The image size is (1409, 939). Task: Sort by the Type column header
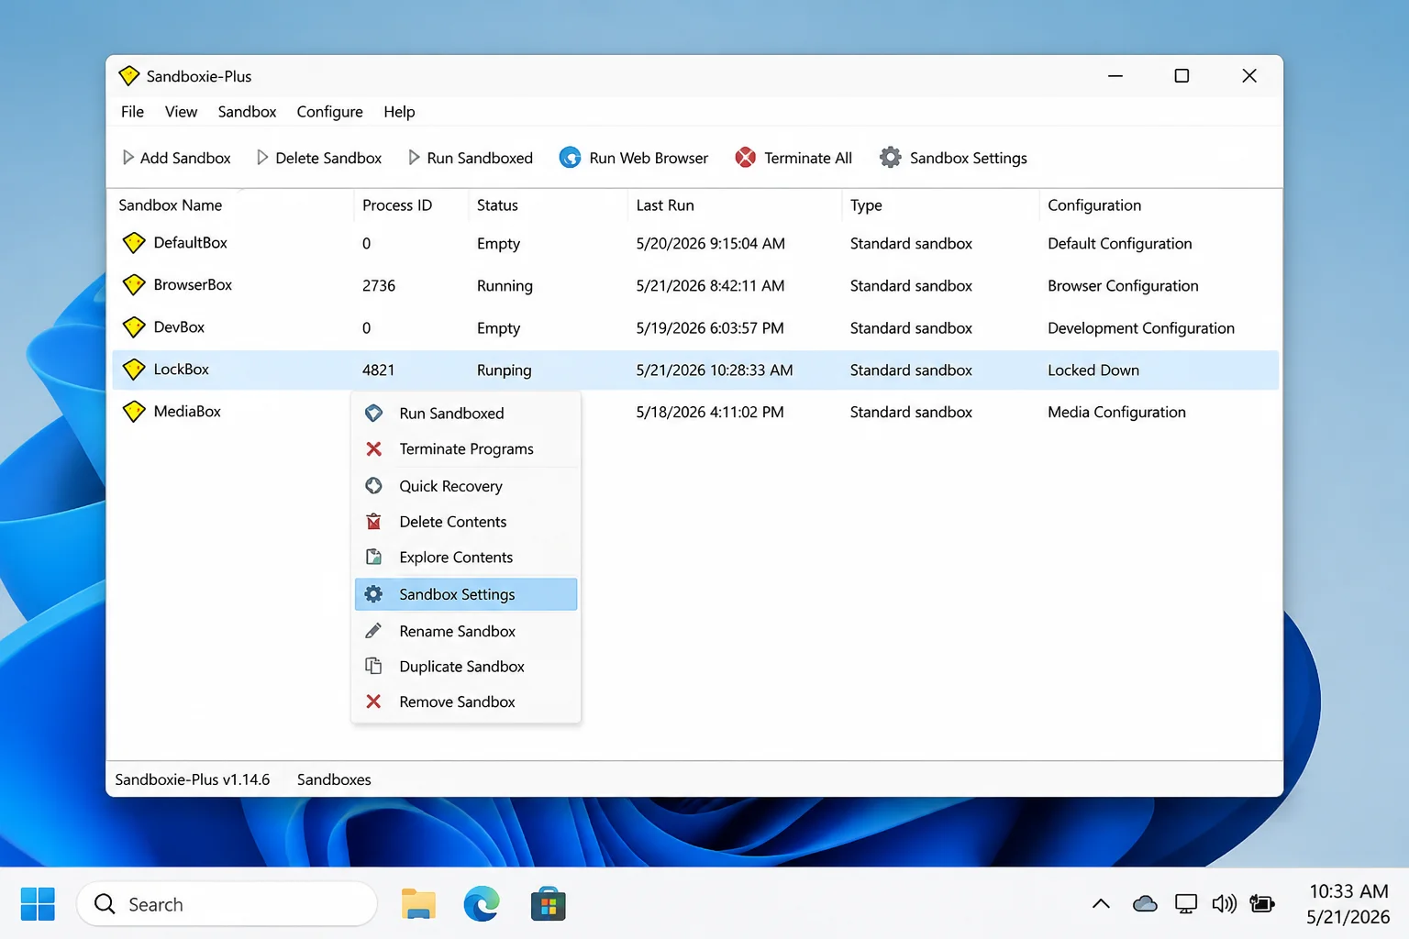click(x=866, y=205)
